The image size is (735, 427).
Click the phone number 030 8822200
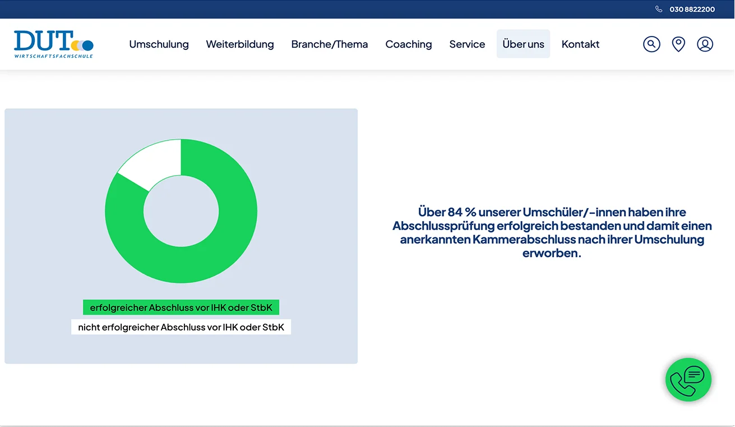(x=692, y=9)
